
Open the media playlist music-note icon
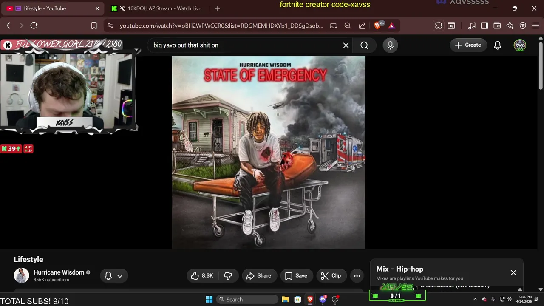[x=472, y=25]
